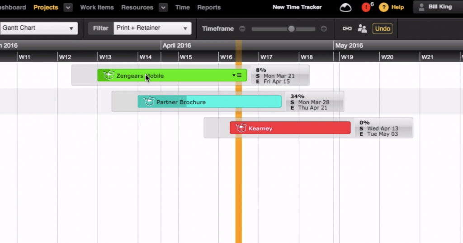Click the Partner Brochure box icon
The width and height of the screenshot is (463, 243).
149,101
